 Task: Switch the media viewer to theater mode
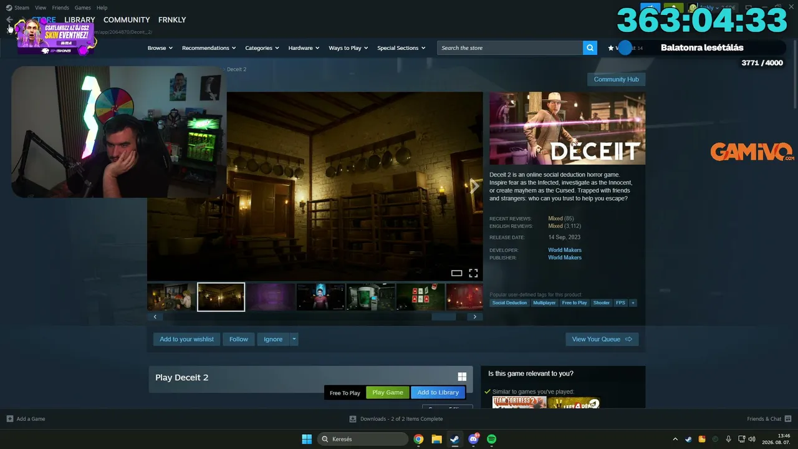pyautogui.click(x=456, y=273)
